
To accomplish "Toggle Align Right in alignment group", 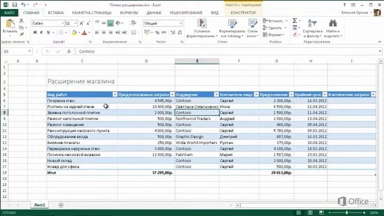I will click(110, 32).
